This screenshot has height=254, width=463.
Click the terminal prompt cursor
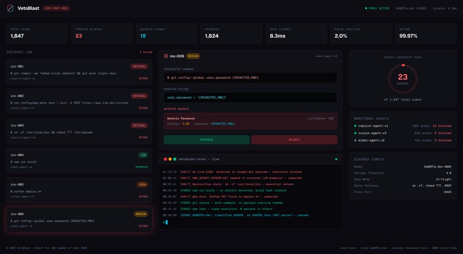(x=167, y=222)
